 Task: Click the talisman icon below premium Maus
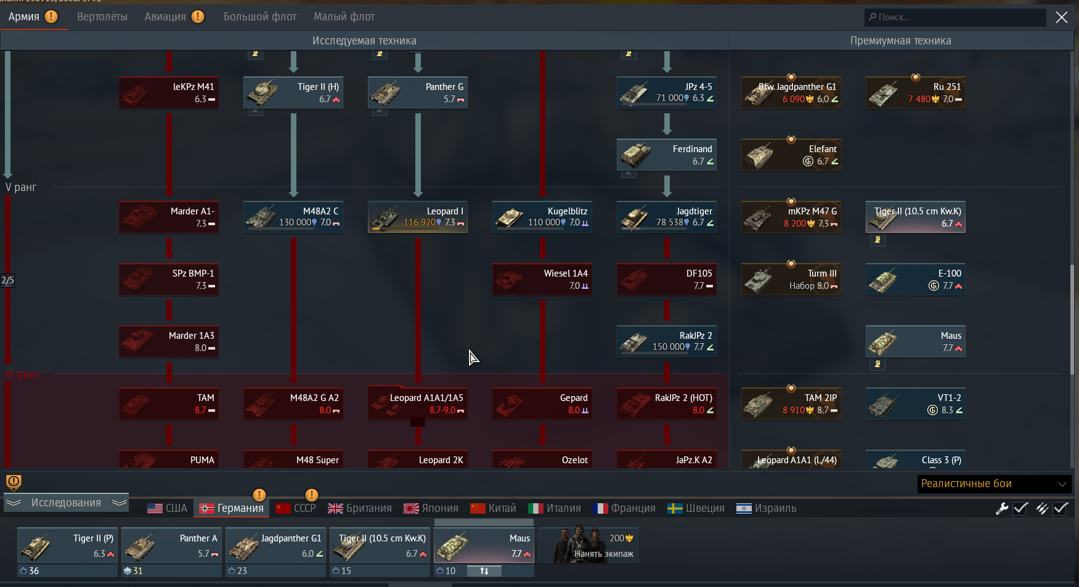click(x=877, y=364)
